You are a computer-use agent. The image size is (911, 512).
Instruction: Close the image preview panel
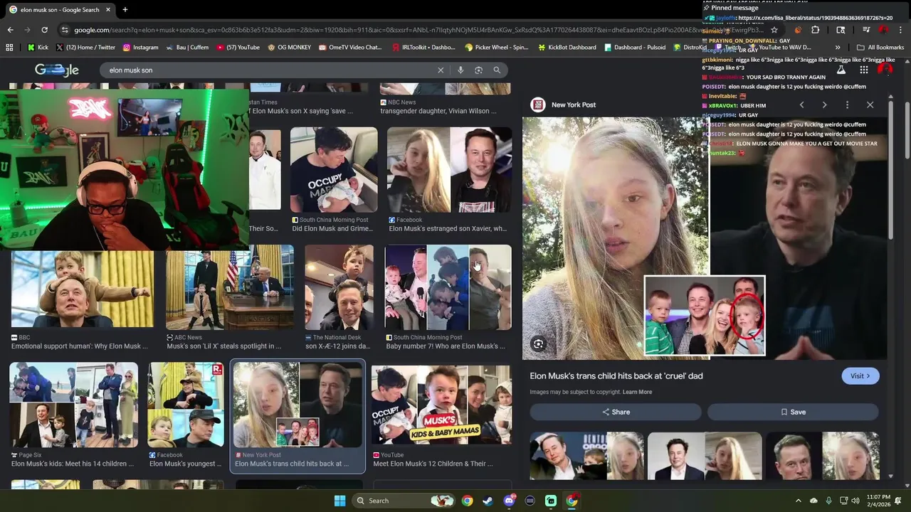click(870, 105)
